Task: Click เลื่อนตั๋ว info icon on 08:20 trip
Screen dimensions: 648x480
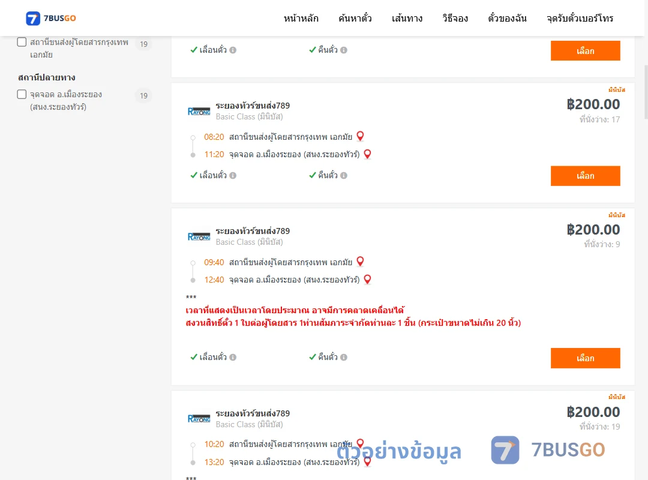Action: pos(233,175)
